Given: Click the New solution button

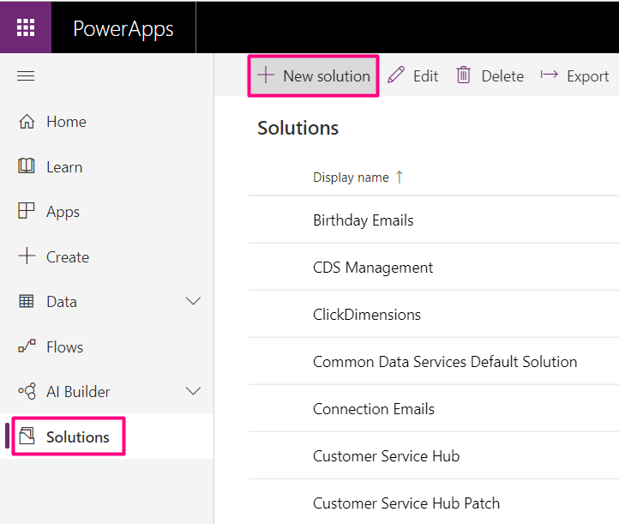Looking at the screenshot, I should (x=314, y=75).
